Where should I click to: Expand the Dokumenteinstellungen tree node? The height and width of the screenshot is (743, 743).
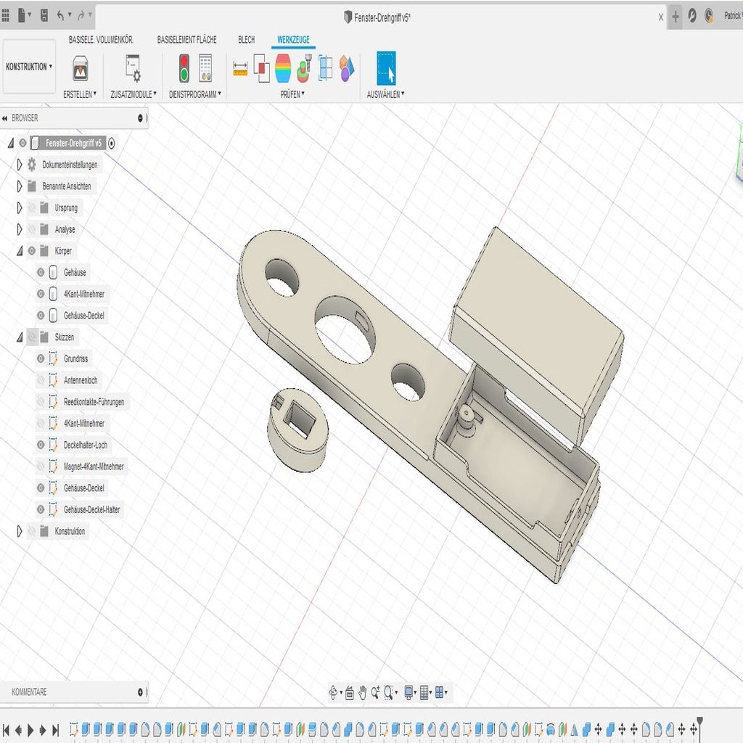click(20, 165)
